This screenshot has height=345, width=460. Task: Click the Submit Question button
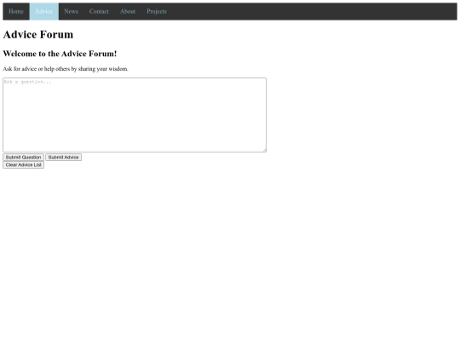point(24,158)
